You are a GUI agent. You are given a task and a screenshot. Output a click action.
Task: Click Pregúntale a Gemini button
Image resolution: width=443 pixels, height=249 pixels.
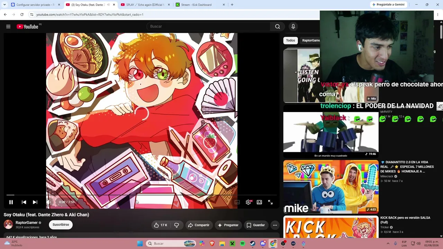click(x=388, y=5)
